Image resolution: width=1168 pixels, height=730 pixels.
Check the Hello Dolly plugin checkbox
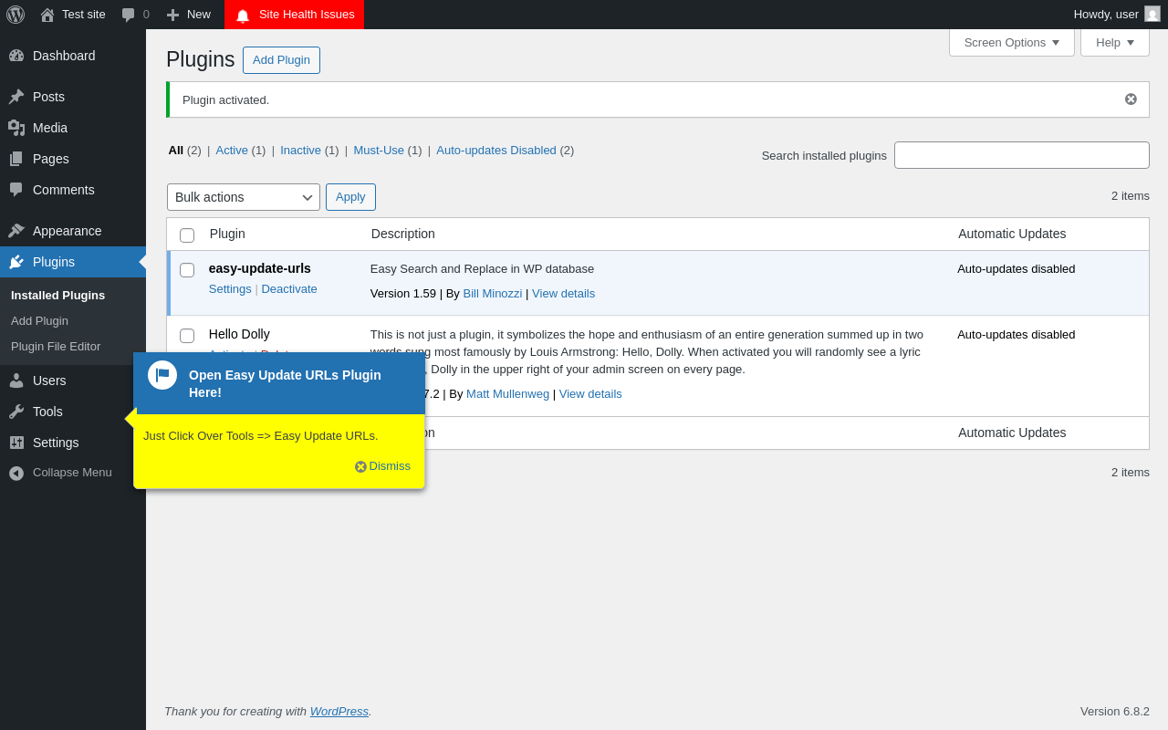(187, 336)
